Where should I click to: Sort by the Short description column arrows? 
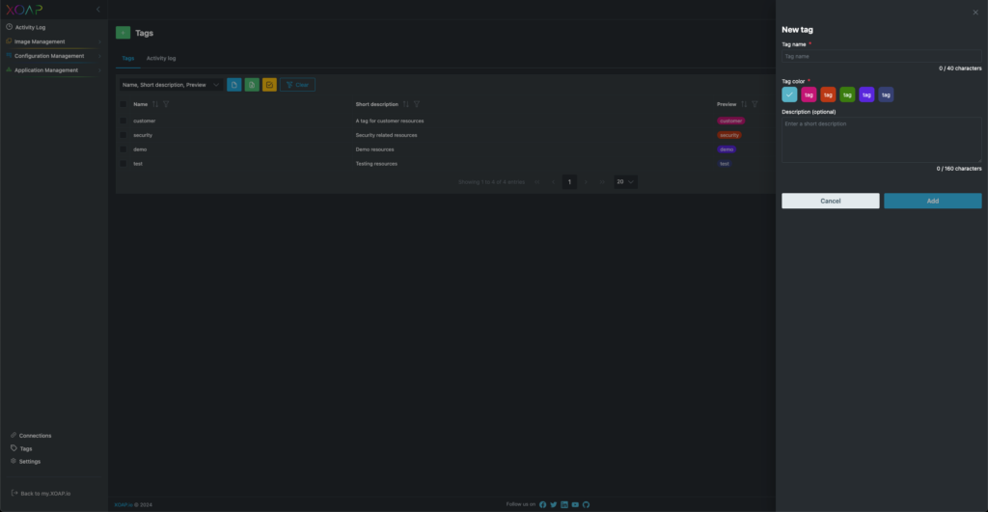[405, 104]
